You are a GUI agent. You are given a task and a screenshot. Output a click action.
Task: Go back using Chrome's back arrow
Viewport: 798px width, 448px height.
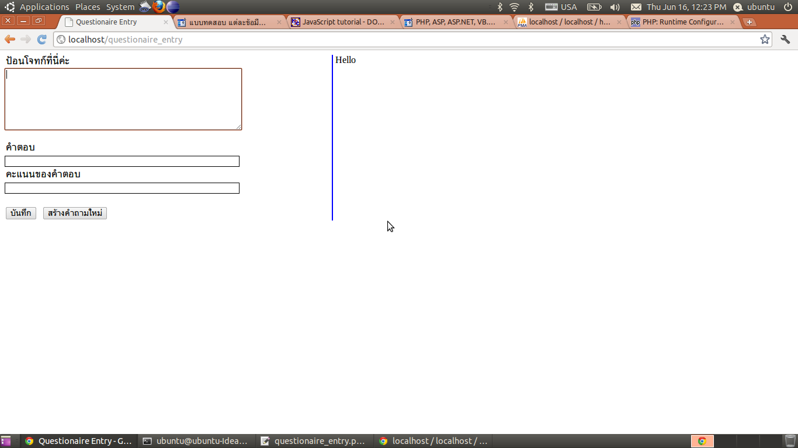click(x=10, y=39)
